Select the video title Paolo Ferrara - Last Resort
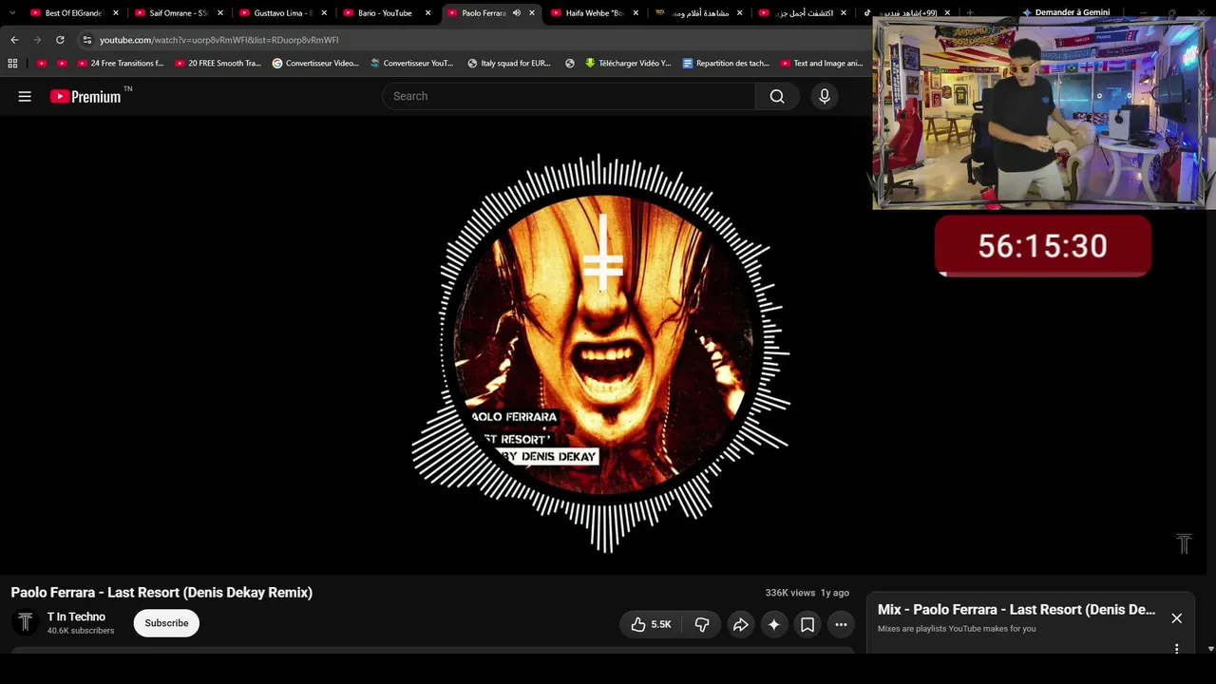Viewport: 1216px width, 684px height. pyautogui.click(x=161, y=593)
